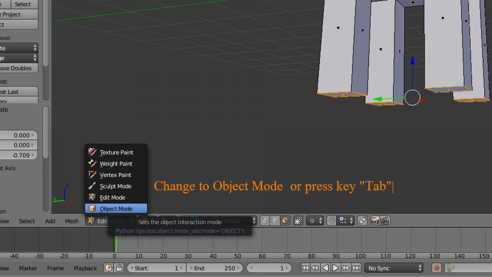492x277 pixels.
Task: Click the Select button in tool shelf
Action: click(25, 4)
